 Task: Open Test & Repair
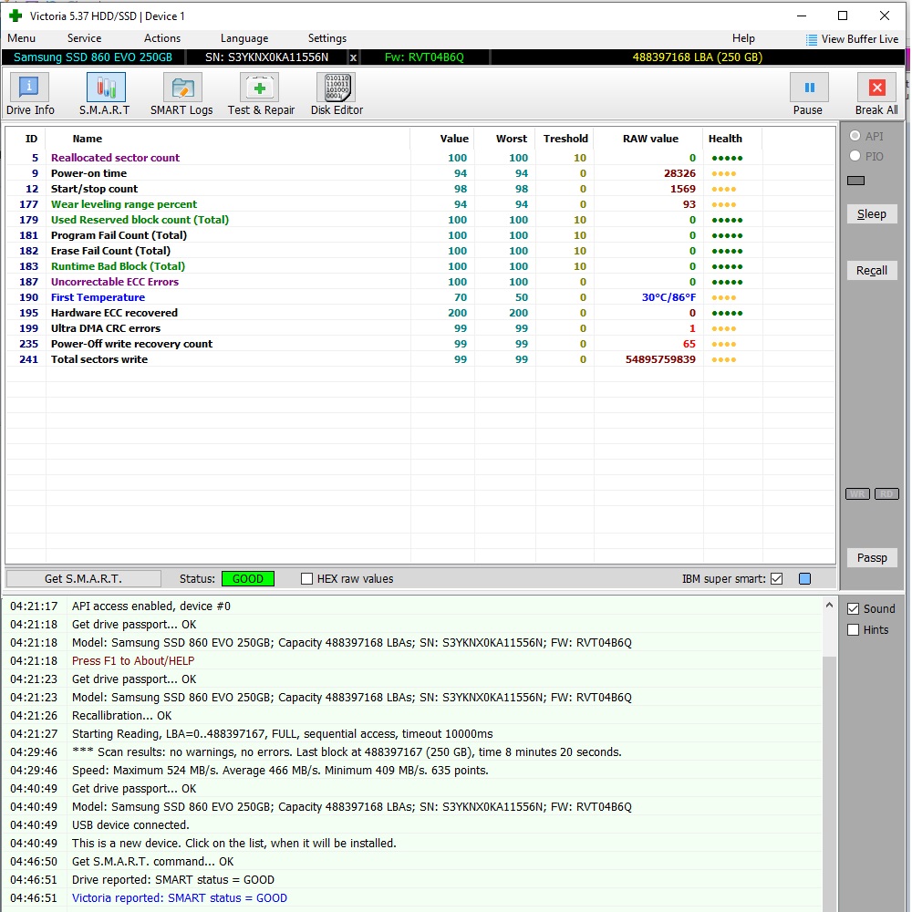261,94
